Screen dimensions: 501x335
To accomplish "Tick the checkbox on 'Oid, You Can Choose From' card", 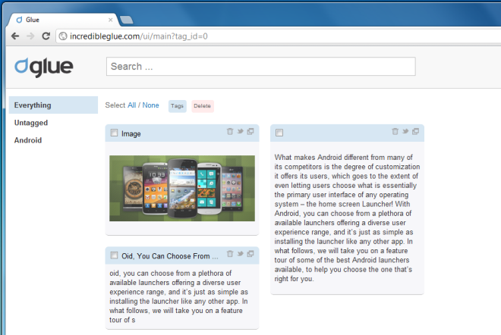I will pyautogui.click(x=114, y=255).
